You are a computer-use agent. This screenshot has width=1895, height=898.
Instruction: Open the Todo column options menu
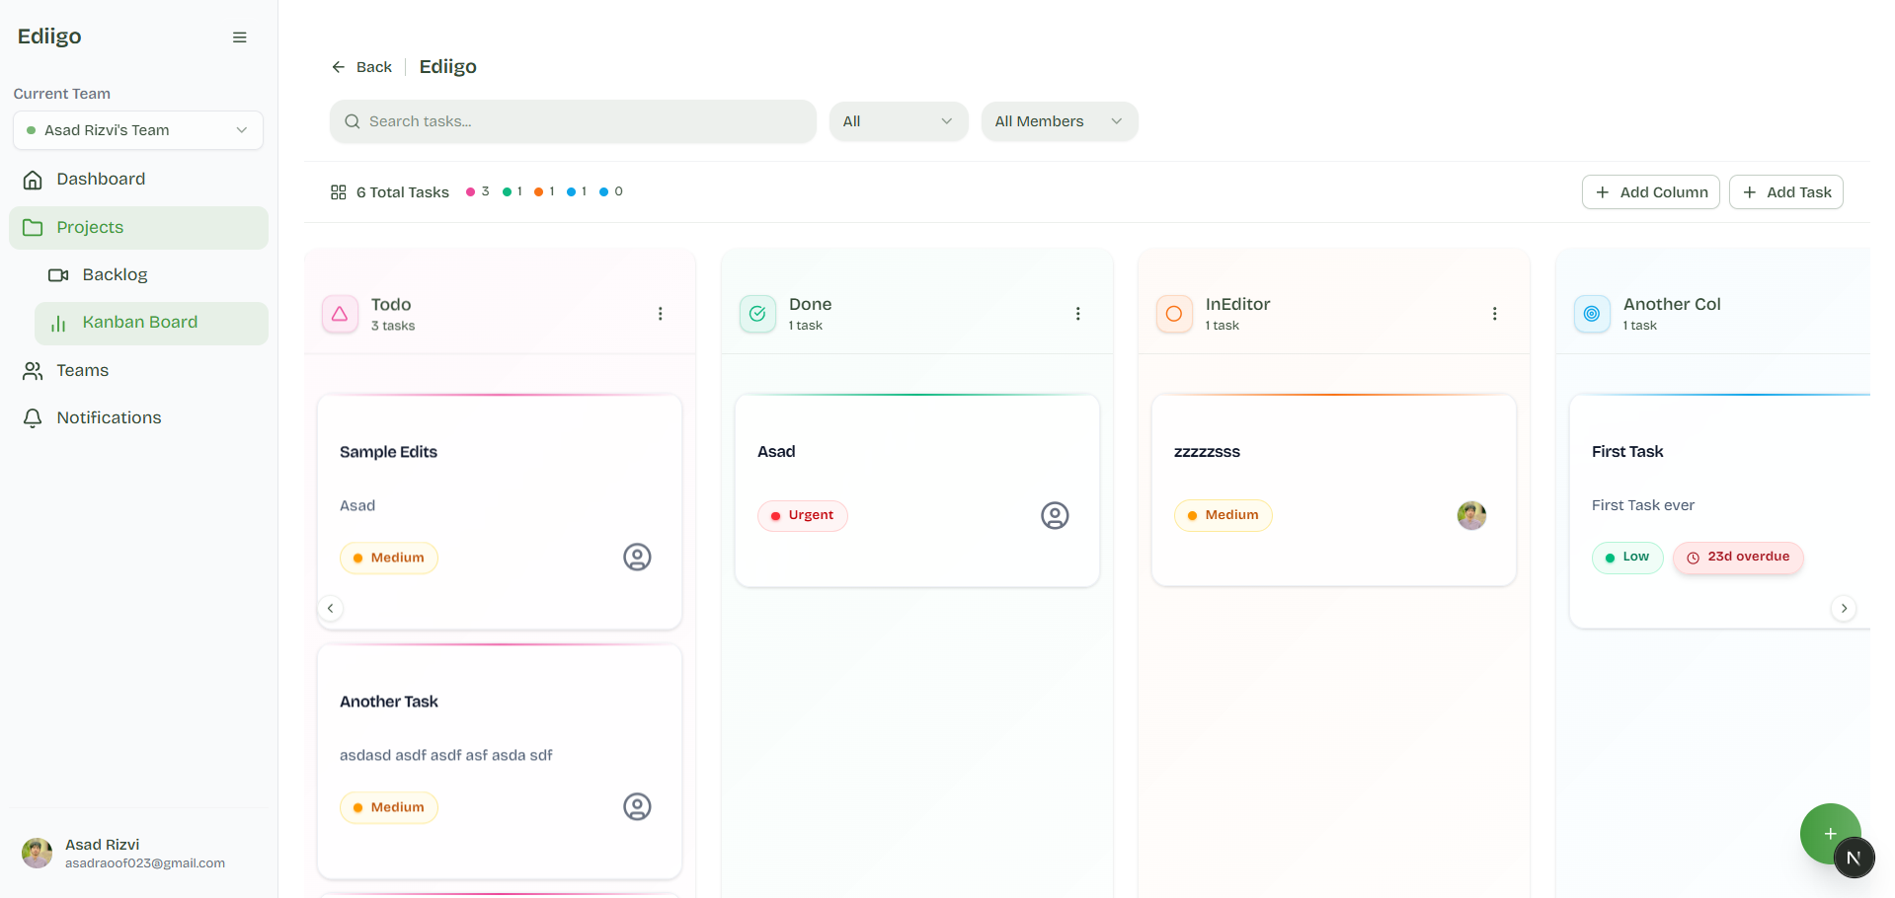click(661, 314)
